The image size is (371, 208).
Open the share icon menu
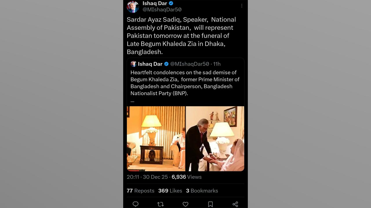[235, 204]
